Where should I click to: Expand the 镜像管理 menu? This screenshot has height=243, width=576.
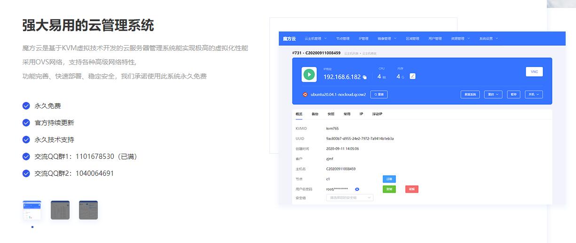(387, 39)
